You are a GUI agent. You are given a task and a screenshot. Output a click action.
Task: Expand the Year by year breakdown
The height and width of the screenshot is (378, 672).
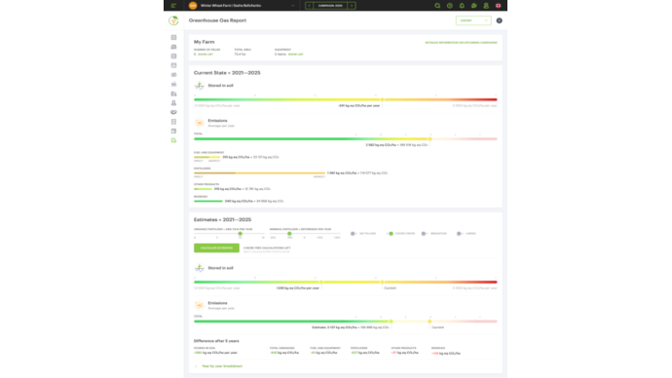pos(218,366)
